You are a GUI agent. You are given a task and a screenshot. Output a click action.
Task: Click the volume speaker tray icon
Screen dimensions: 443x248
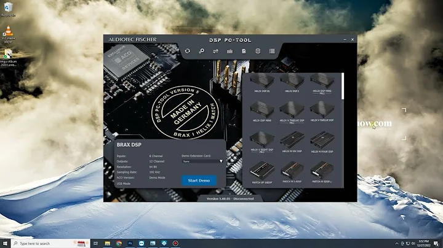coord(413,244)
